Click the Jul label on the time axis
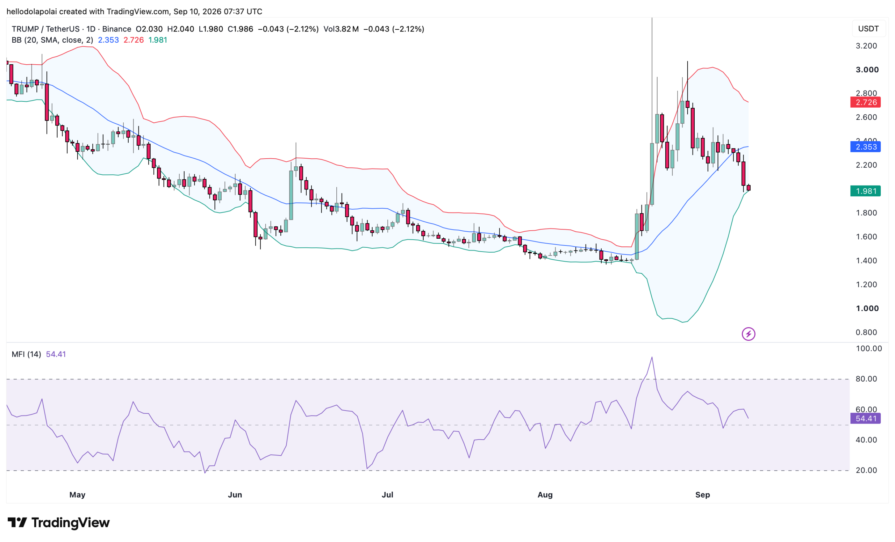 (388, 494)
